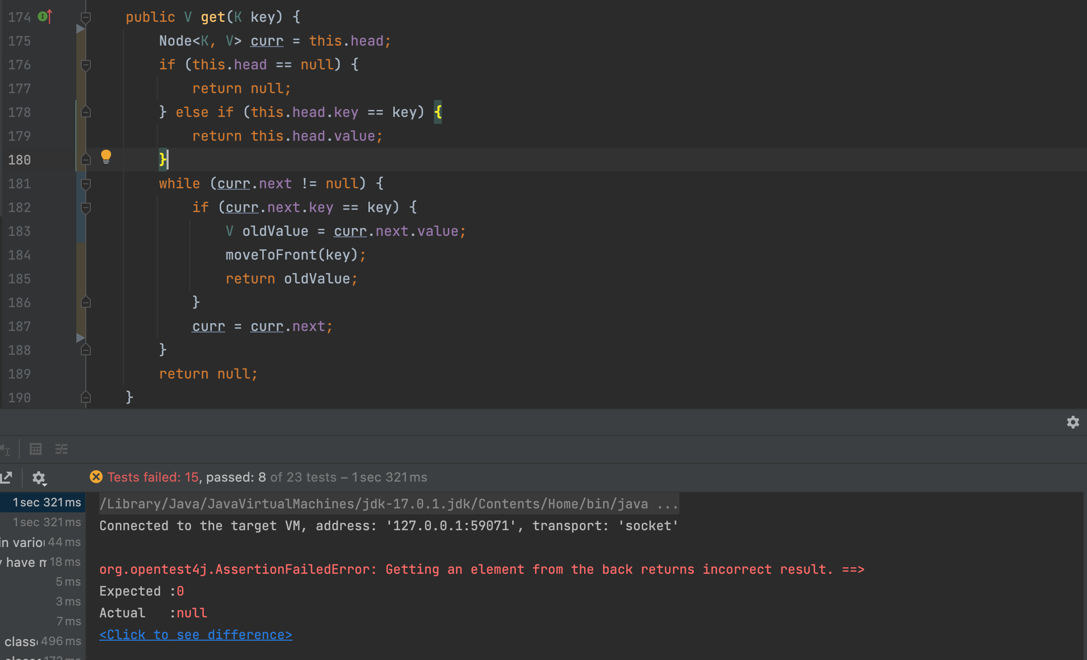Set a breakpoint on line number 184

tap(20, 255)
